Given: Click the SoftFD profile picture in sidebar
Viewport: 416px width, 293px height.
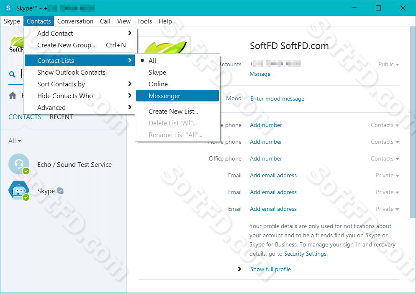Looking at the screenshot, I should tap(16, 45).
